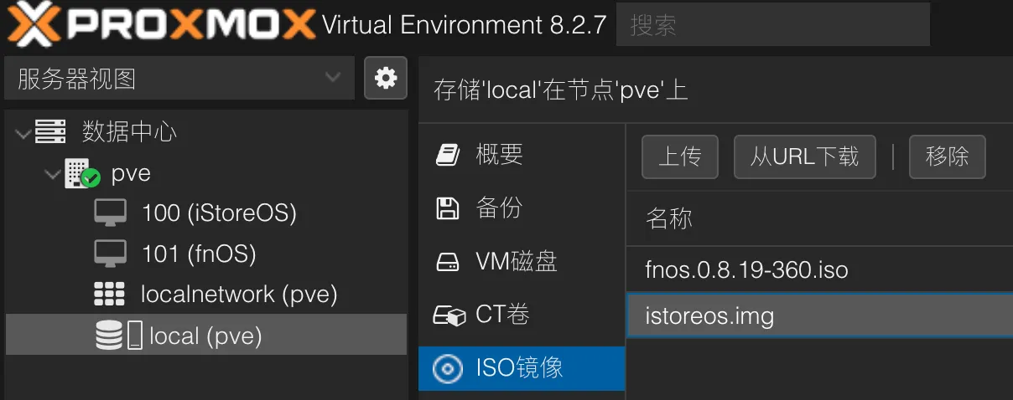Click the Proxmox logo

coord(160,23)
